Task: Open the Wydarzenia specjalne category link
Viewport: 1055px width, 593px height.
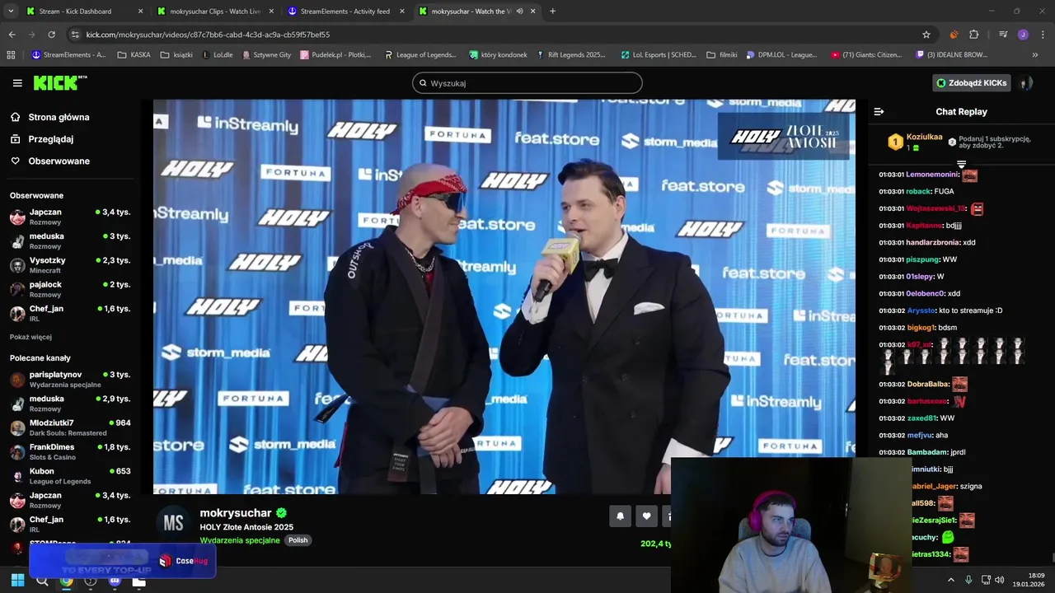Action: point(240,540)
